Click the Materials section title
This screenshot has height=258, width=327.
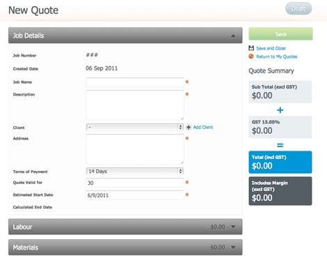pos(26,248)
